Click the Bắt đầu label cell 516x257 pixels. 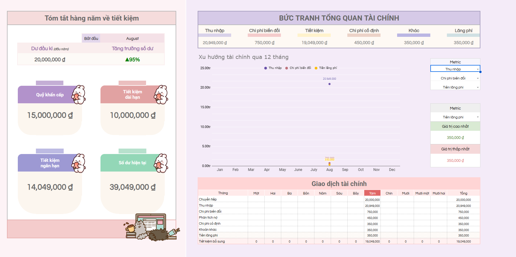coord(91,38)
